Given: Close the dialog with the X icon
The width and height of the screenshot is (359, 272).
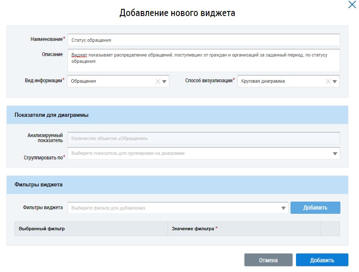Looking at the screenshot, I should pyautogui.click(x=352, y=5).
